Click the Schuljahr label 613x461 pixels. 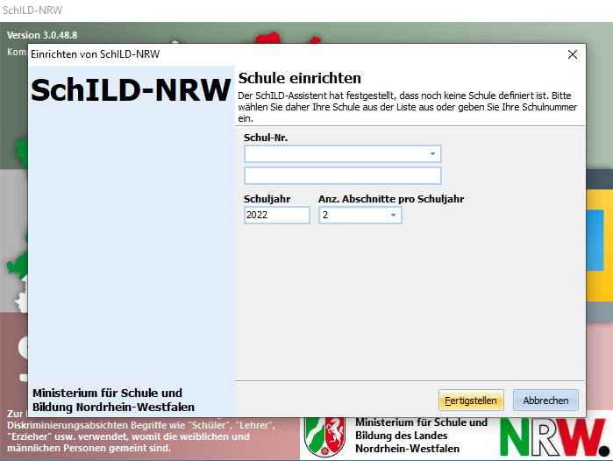pyautogui.click(x=267, y=199)
